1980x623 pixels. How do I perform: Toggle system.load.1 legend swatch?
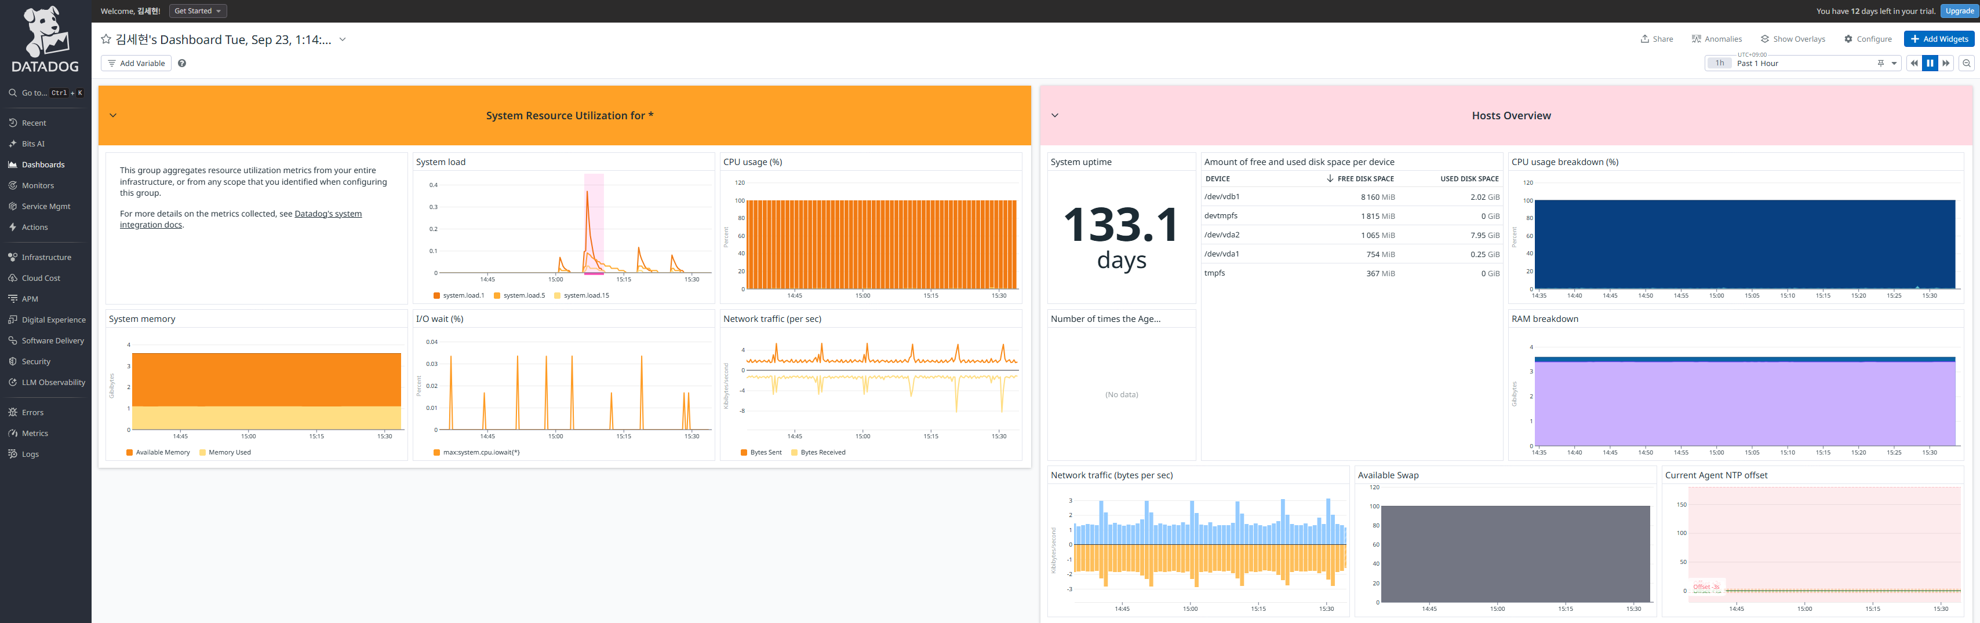tap(436, 295)
